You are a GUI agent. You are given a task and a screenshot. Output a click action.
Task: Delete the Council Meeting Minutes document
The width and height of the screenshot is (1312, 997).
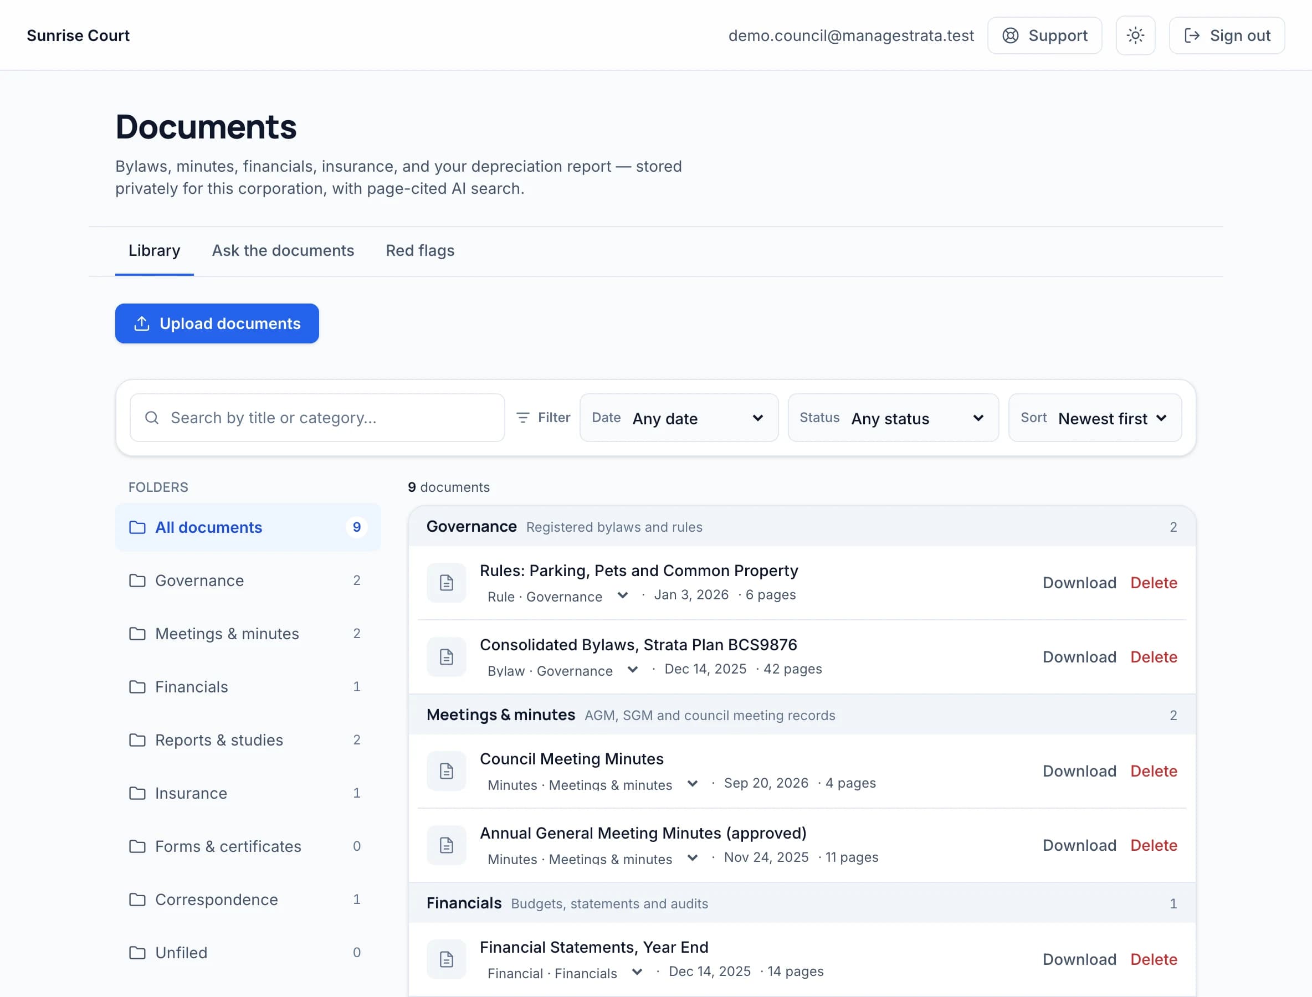click(x=1154, y=771)
